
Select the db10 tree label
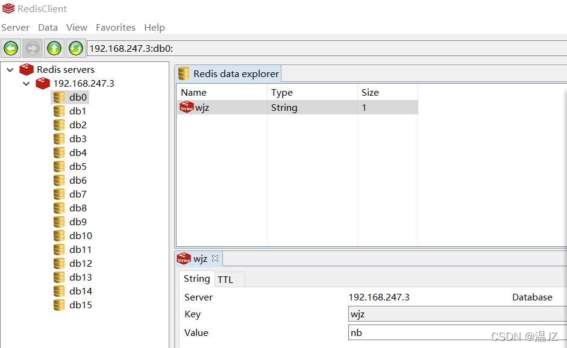81,235
